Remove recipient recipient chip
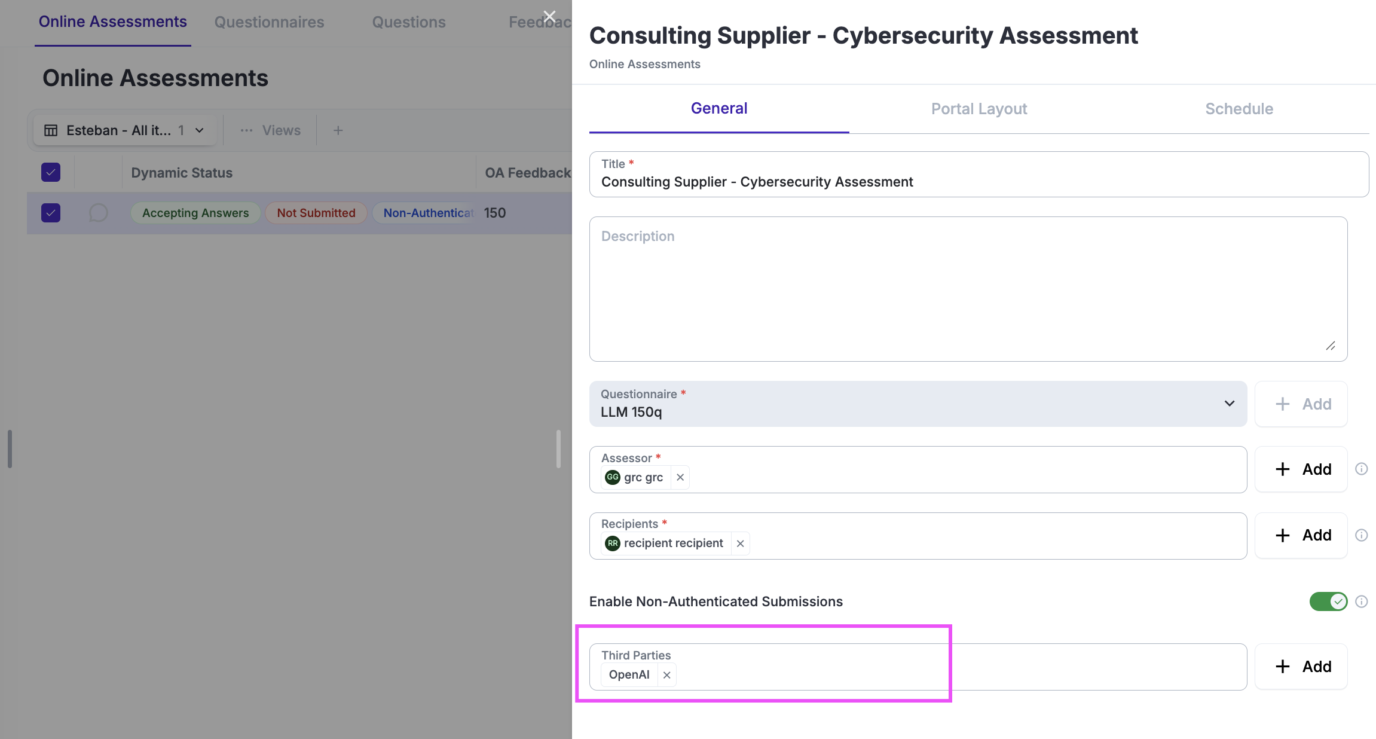This screenshot has height=739, width=1376. (x=740, y=543)
